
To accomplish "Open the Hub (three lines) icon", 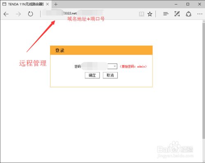I will pos(166,14).
